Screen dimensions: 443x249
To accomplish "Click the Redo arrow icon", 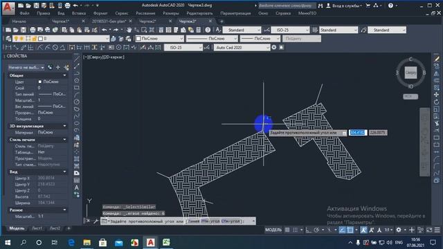I will 116,30.
